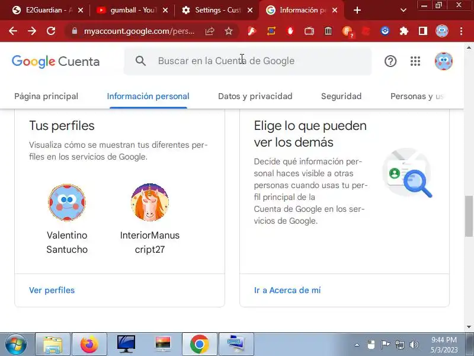
Task: Open Chrome three-dot menu
Action: 461,31
